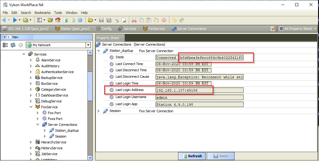
Task: Open the Search menu
Action: [26, 13]
